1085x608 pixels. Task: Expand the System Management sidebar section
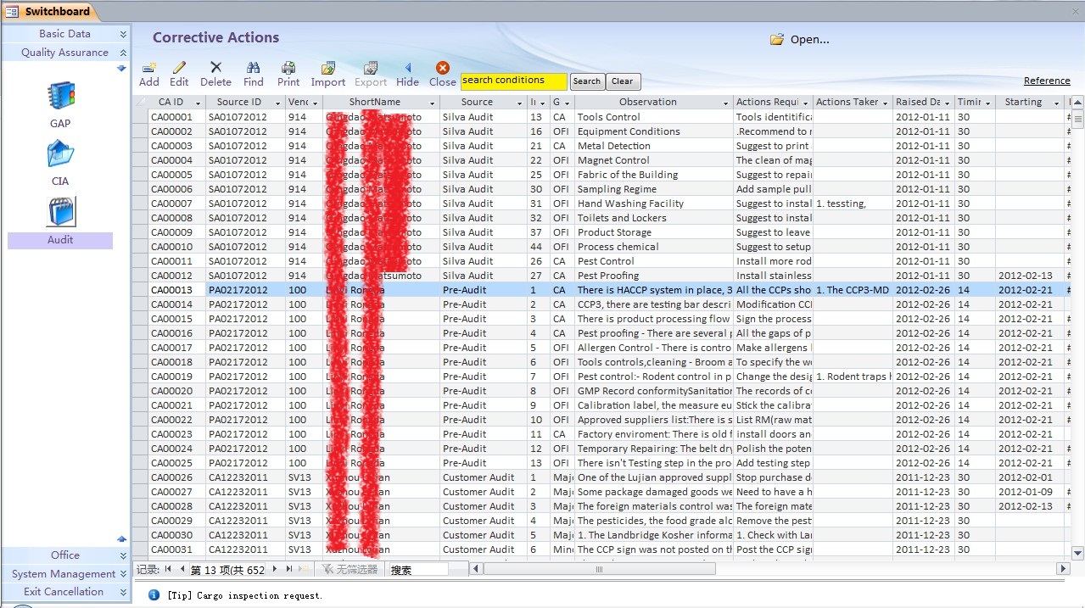click(x=65, y=574)
